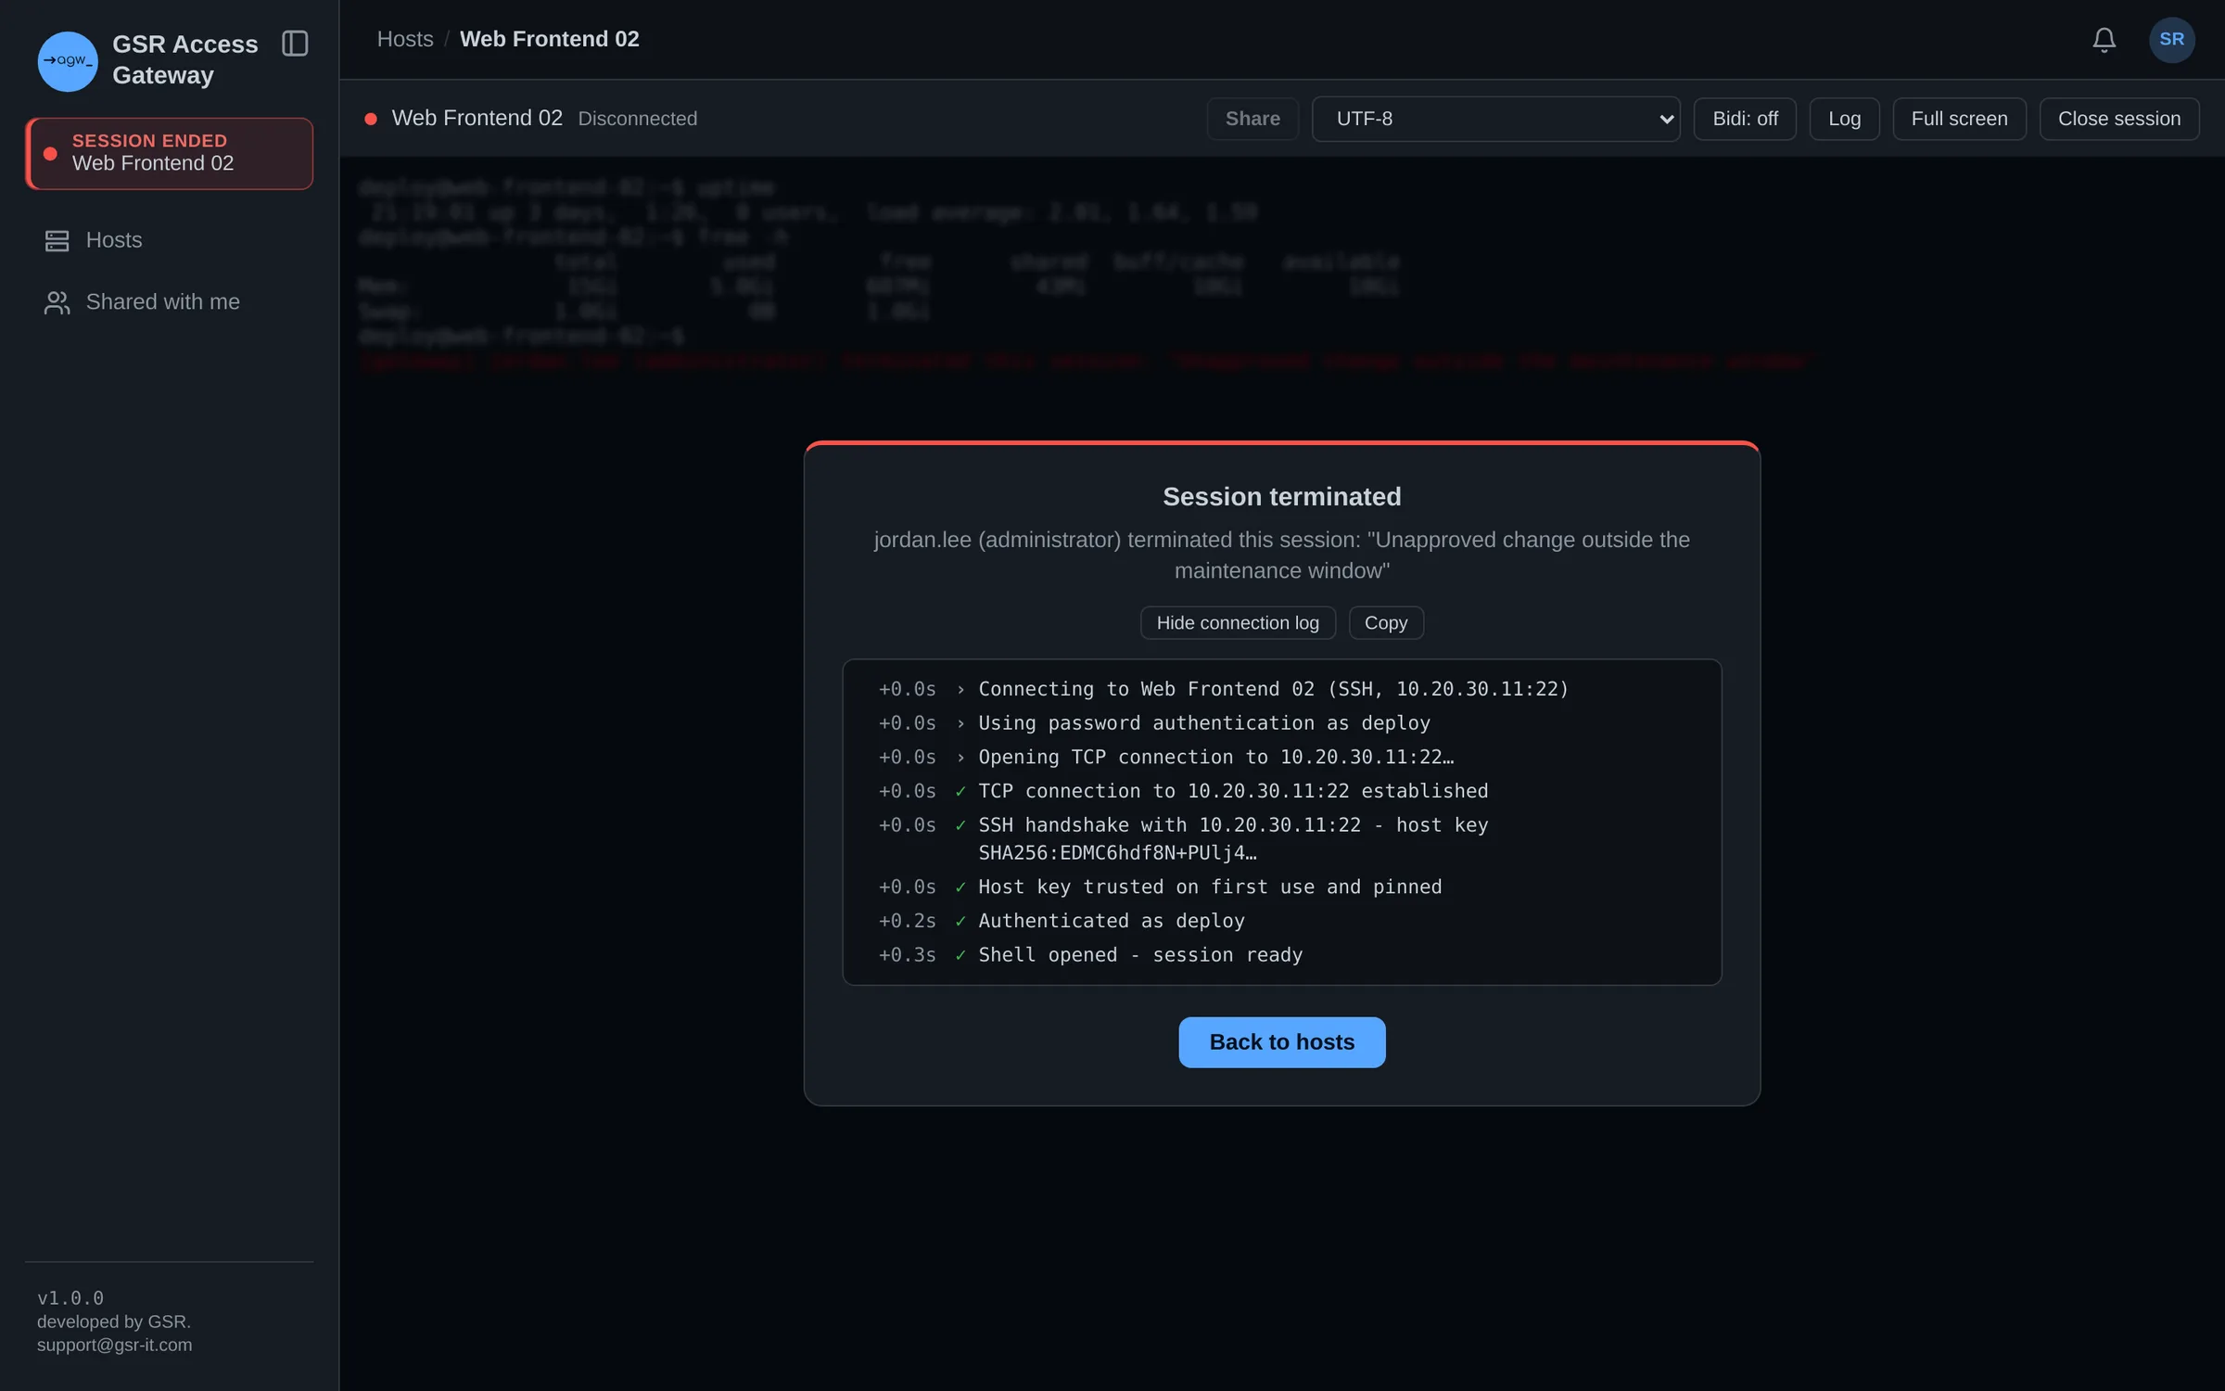Select the Session Ended Web Frontend 02 card
This screenshot has height=1391, width=2225.
169,153
